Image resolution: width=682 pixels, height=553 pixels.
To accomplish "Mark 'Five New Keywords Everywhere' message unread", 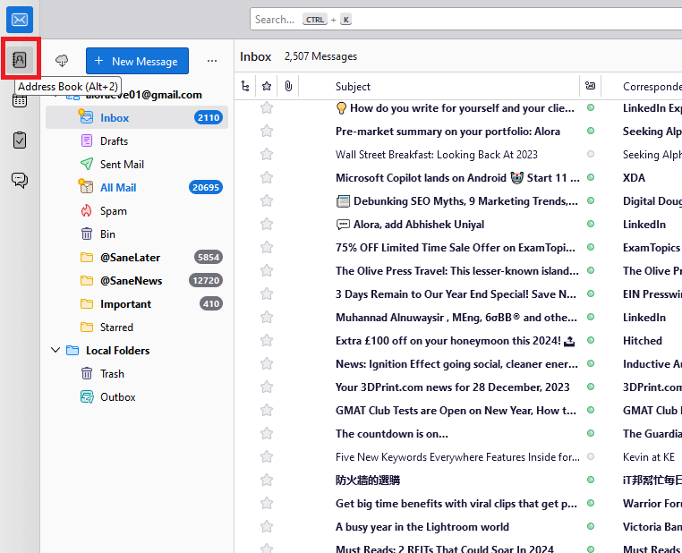I will click(x=590, y=456).
